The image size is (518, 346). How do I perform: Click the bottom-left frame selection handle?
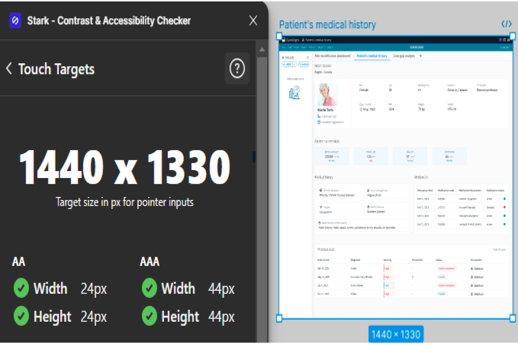coord(279,318)
